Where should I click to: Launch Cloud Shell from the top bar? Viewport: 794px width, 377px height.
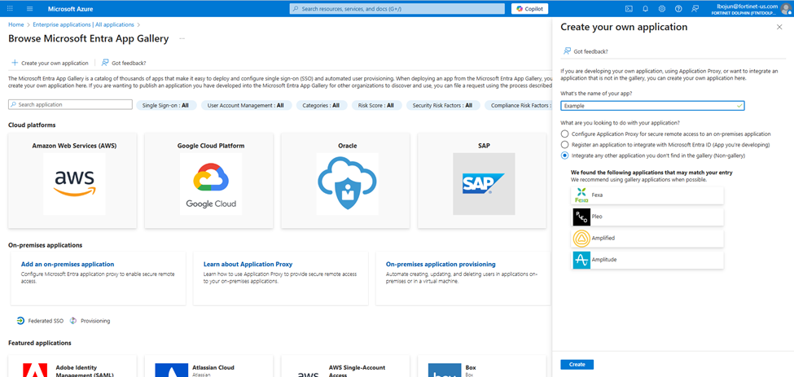click(x=629, y=9)
